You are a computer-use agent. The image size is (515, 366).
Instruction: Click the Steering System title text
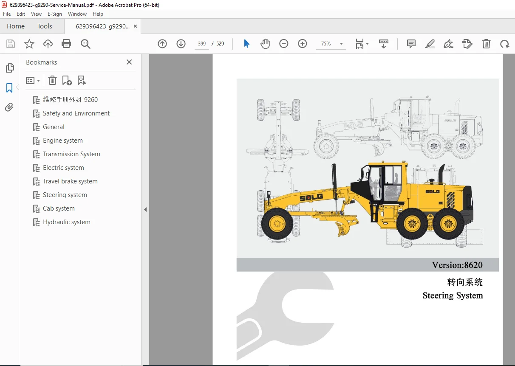tap(453, 296)
